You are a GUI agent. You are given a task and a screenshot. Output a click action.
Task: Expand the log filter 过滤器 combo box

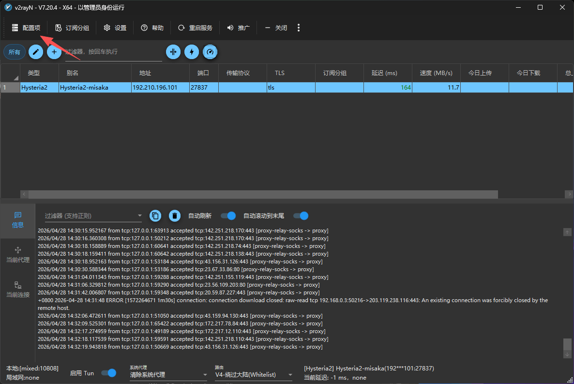tap(140, 216)
